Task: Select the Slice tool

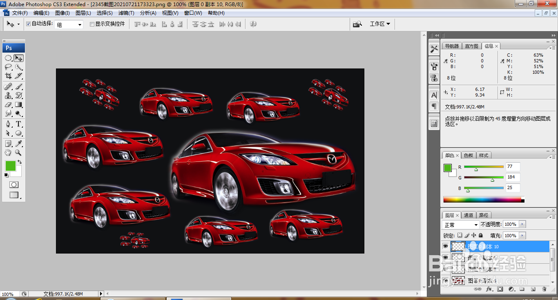Action: [18, 76]
